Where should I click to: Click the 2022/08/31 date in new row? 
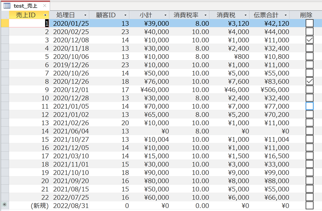(x=70, y=206)
